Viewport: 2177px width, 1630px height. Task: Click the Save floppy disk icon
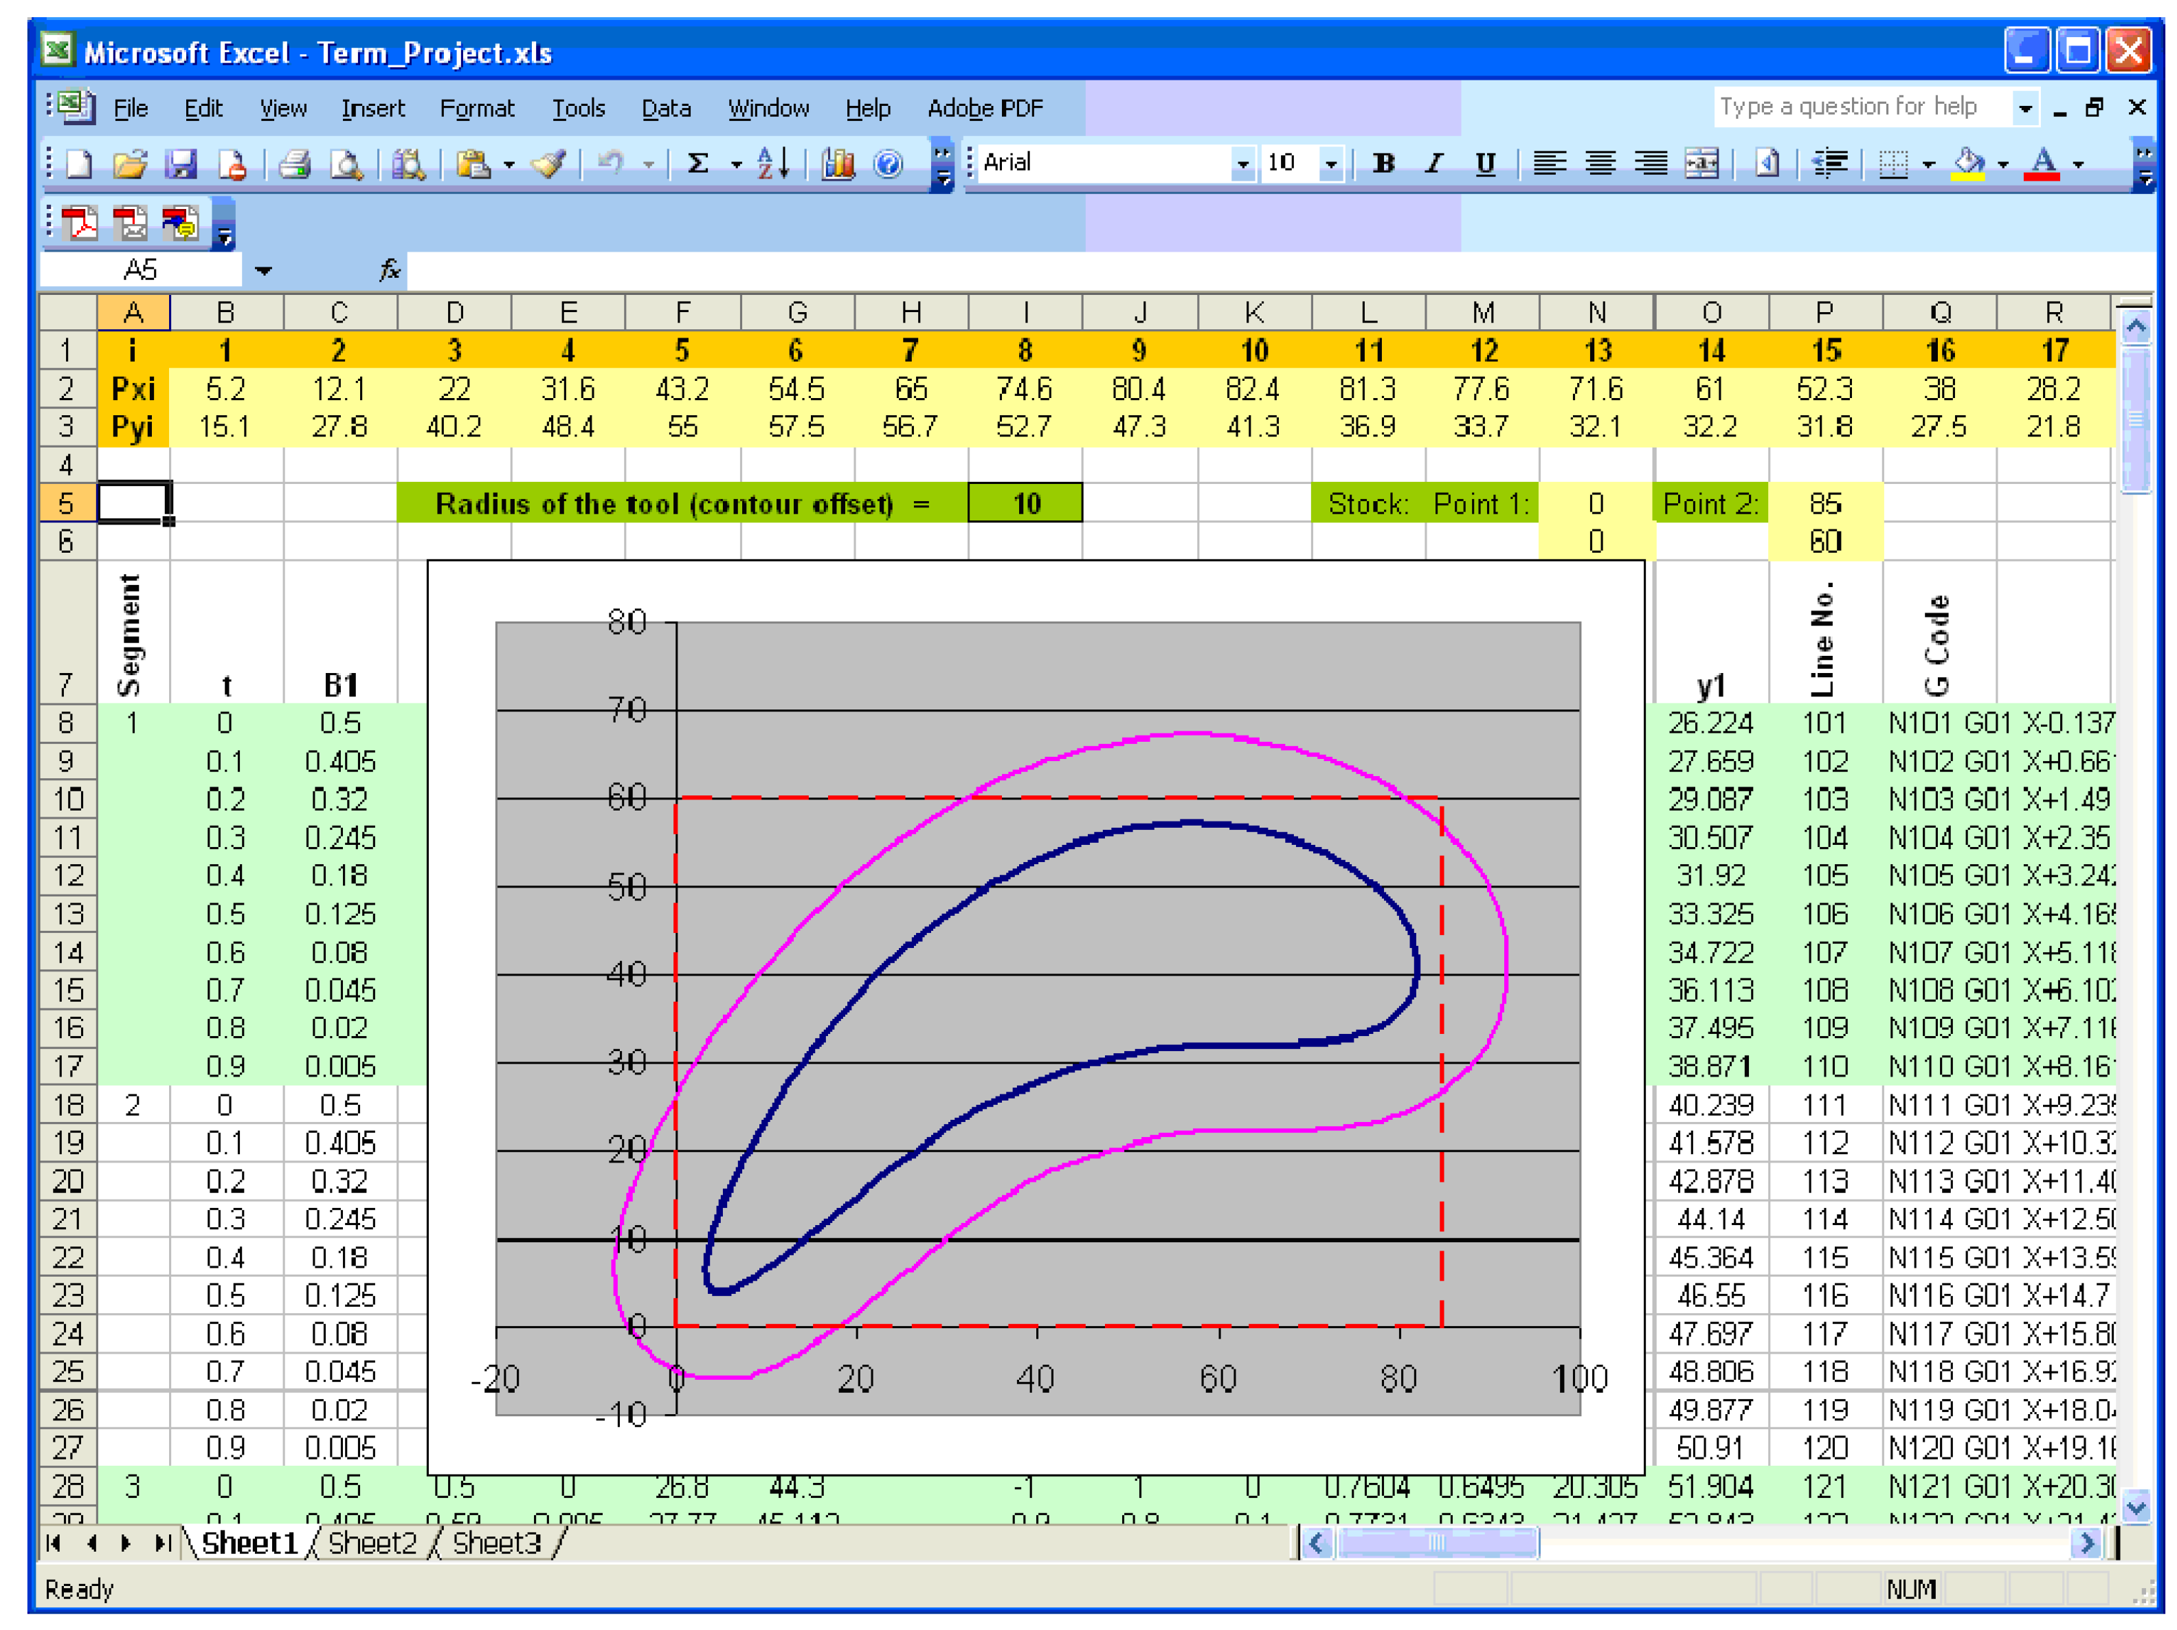(181, 164)
